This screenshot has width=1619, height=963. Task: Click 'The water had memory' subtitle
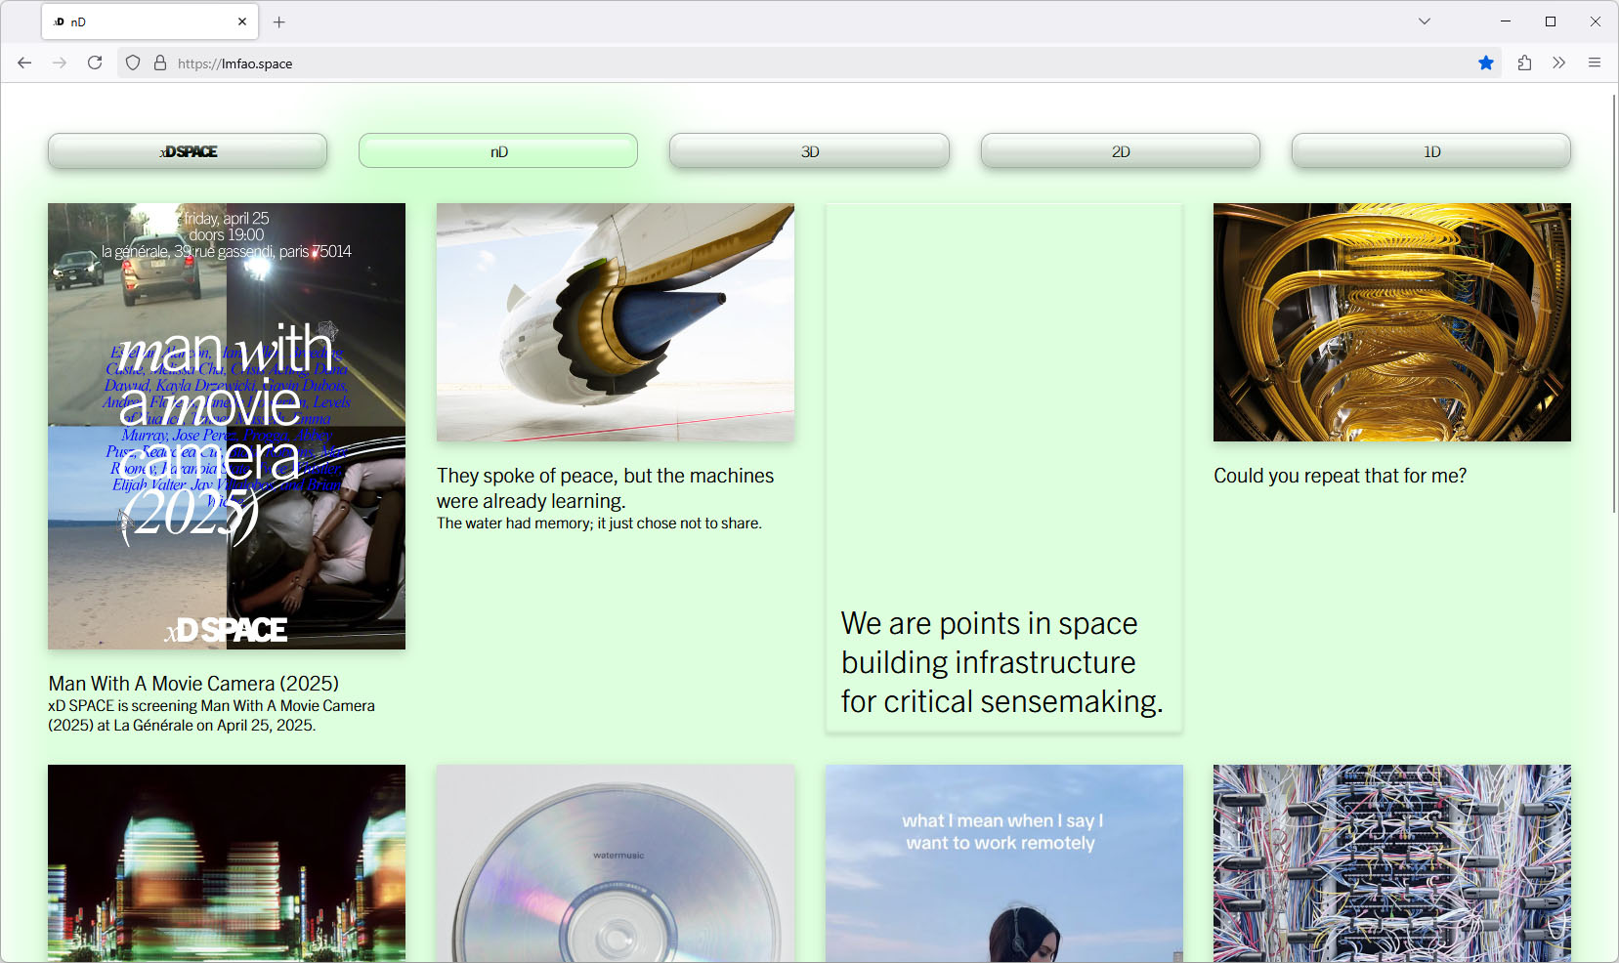pyautogui.click(x=599, y=523)
